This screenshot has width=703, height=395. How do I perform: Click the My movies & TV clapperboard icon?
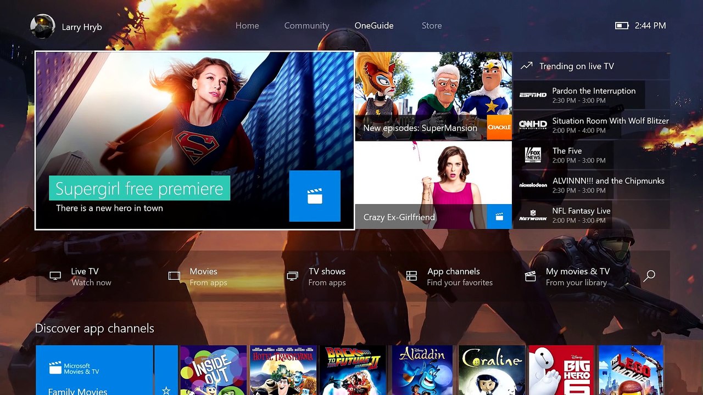pos(530,276)
